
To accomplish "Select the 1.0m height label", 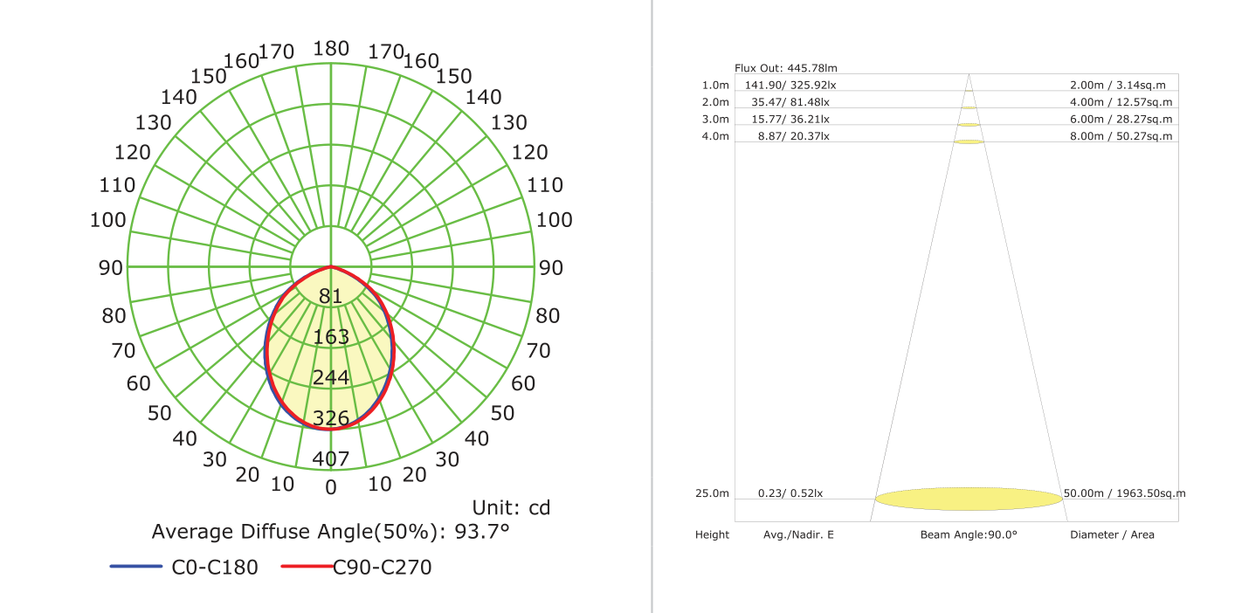I will (x=715, y=85).
